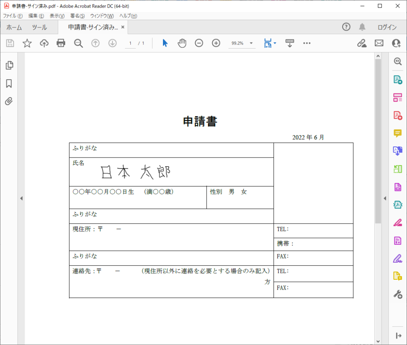Screen dimensions: 407x345
Task: Open the More Tools wrench icon
Action: pos(397,294)
